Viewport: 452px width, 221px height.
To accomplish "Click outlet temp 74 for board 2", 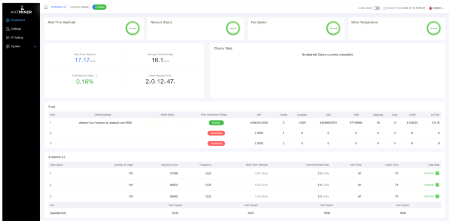I will 397,185.
